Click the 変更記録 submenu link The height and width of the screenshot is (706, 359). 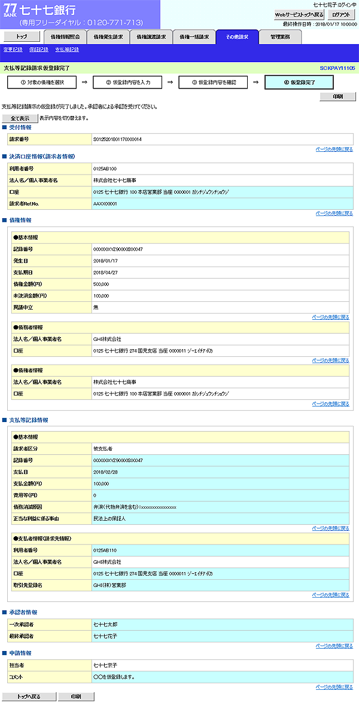pos(13,50)
